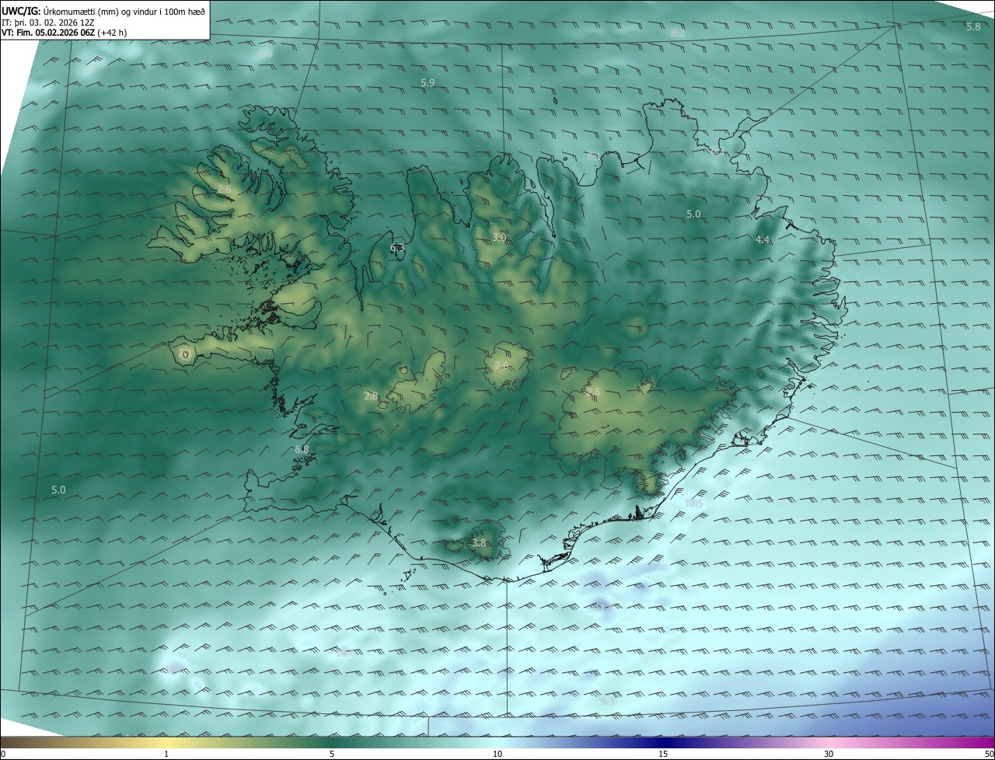Image resolution: width=995 pixels, height=760 pixels.
Task: Click the 4.4 value on the map
Action: (x=763, y=240)
